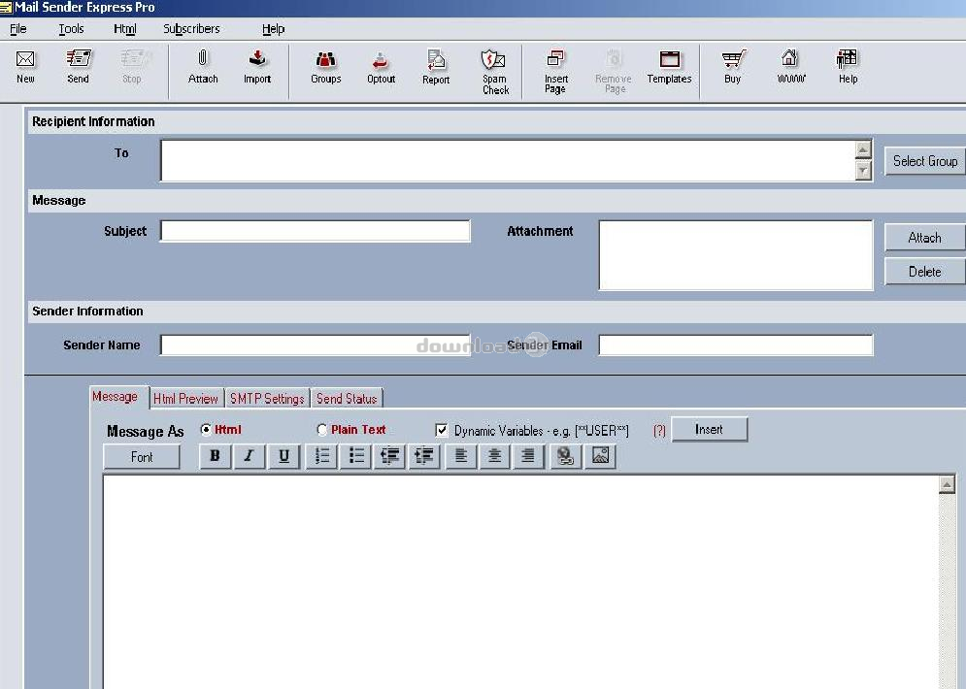Open the Subscribers menu

[x=191, y=29]
